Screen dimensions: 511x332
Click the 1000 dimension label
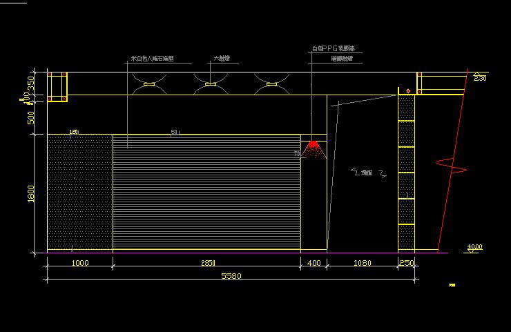tap(79, 263)
